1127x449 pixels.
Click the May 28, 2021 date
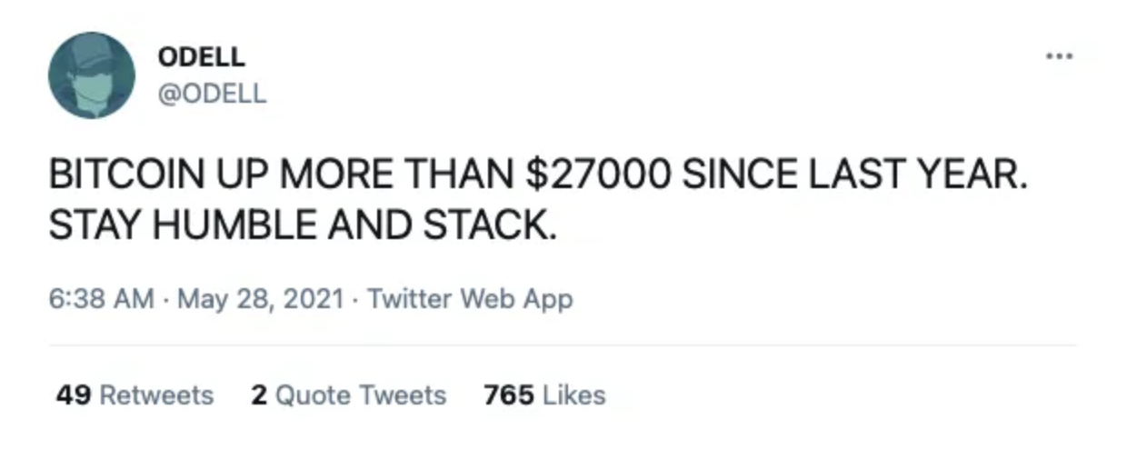tap(261, 299)
